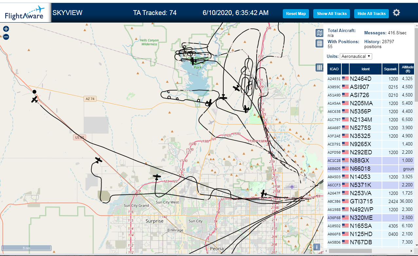Click squawk value 2424

392,201
